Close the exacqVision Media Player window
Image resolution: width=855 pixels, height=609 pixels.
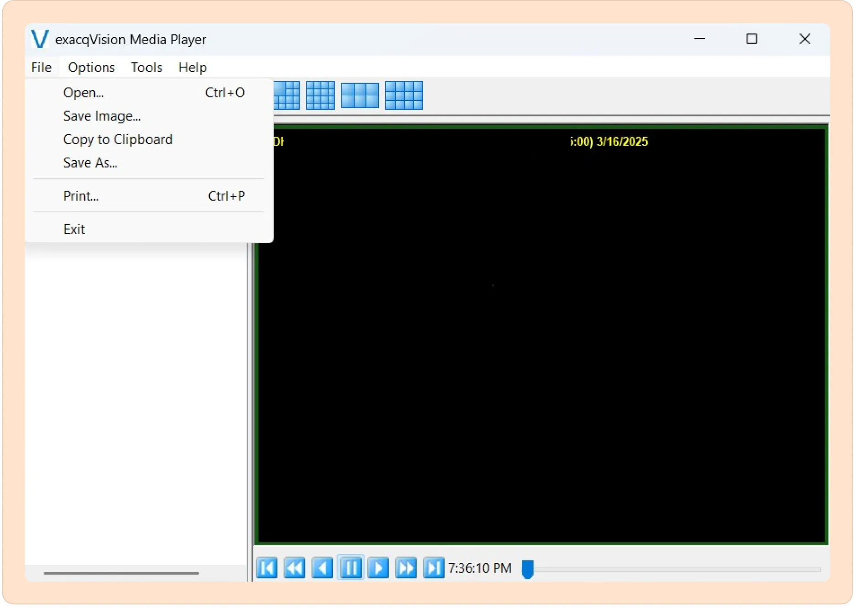(x=806, y=39)
